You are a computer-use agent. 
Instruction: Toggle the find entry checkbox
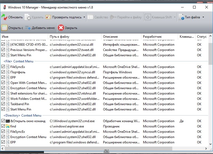point(3,126)
